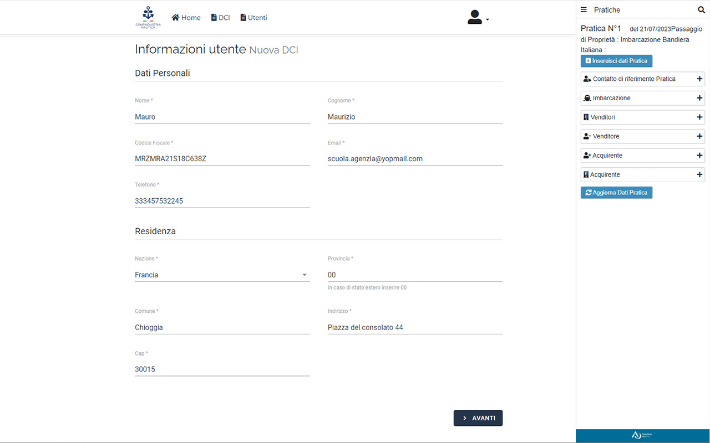Click the Comune input field with Chioggia

(x=222, y=327)
